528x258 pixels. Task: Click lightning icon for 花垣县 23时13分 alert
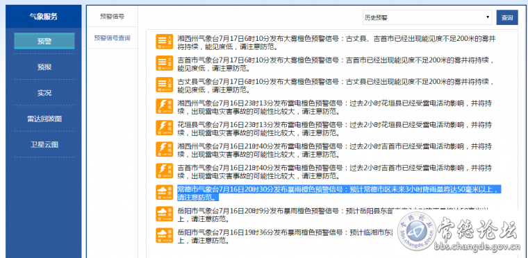[x=165, y=128]
